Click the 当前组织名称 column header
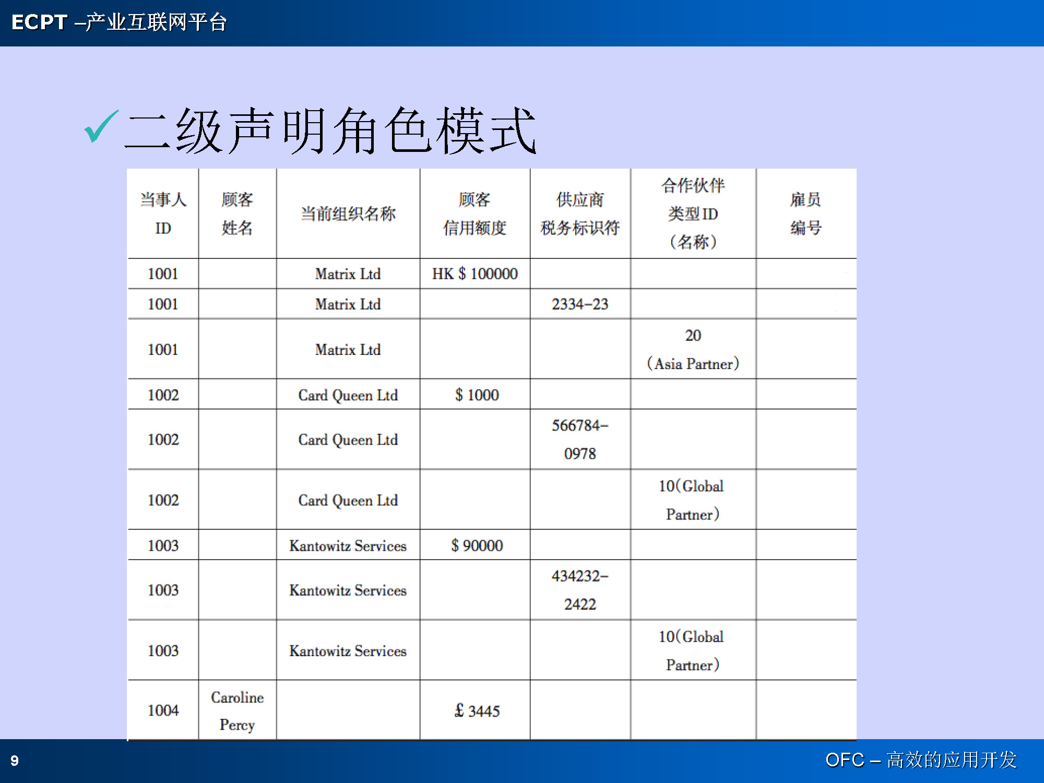This screenshot has width=1044, height=783. point(348,213)
